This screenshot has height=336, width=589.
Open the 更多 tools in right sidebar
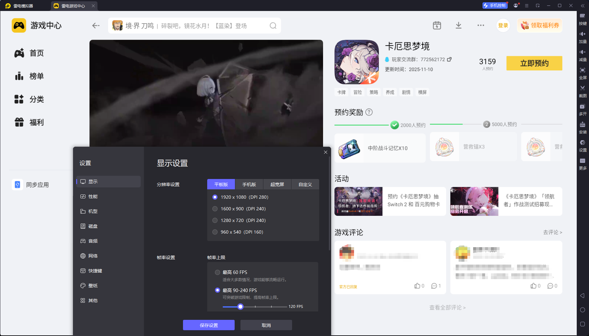tap(583, 164)
